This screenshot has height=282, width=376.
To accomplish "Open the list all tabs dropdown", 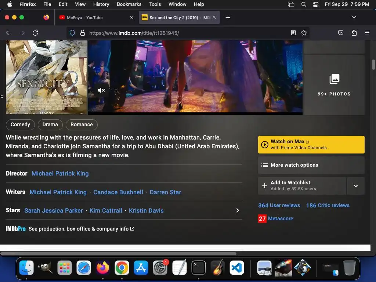I will (354, 17).
